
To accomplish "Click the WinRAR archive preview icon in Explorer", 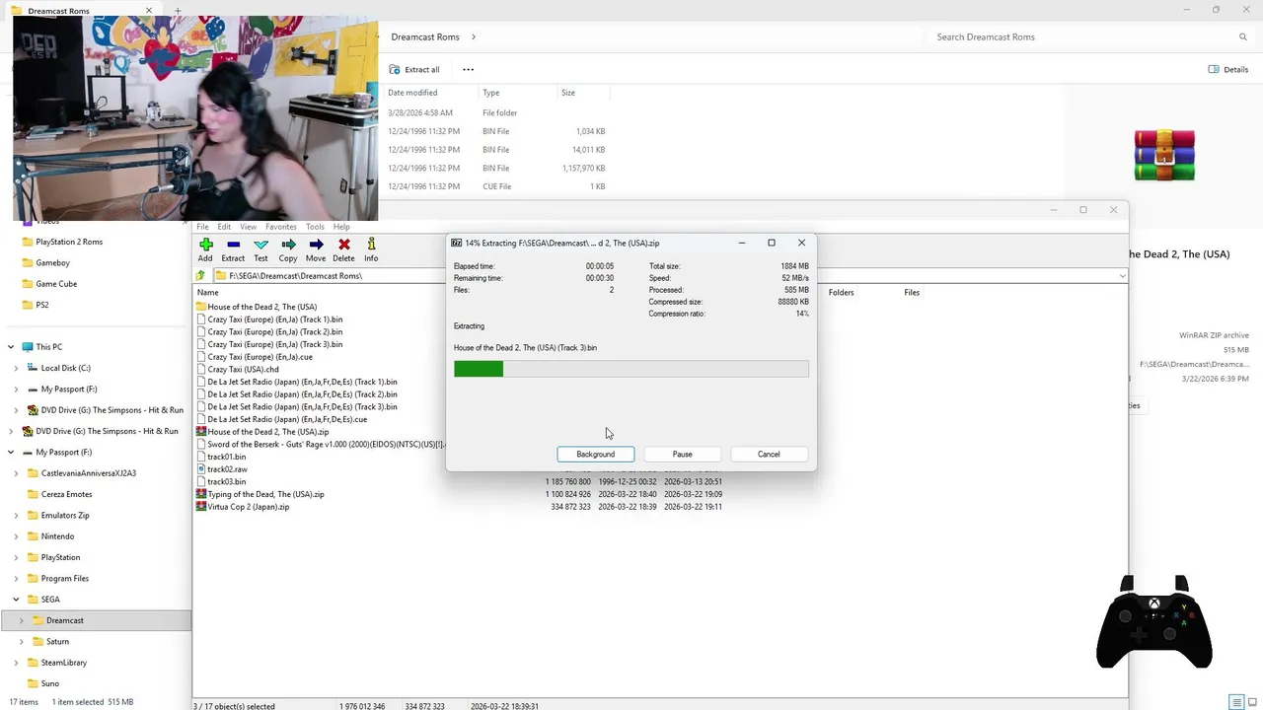I will [1164, 155].
